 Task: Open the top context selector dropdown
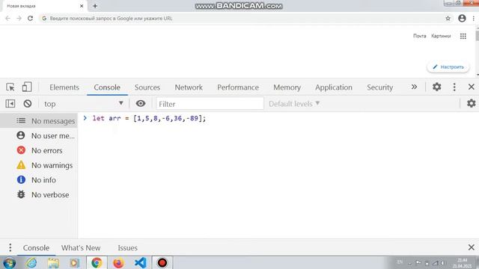pyautogui.click(x=84, y=104)
